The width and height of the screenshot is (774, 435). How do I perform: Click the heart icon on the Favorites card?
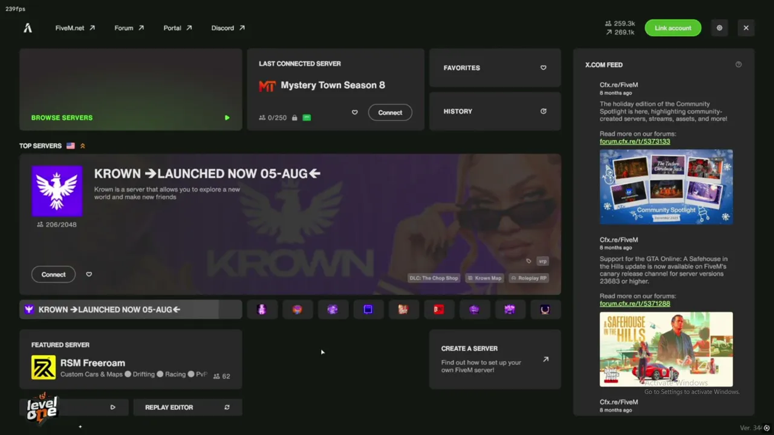tap(543, 68)
